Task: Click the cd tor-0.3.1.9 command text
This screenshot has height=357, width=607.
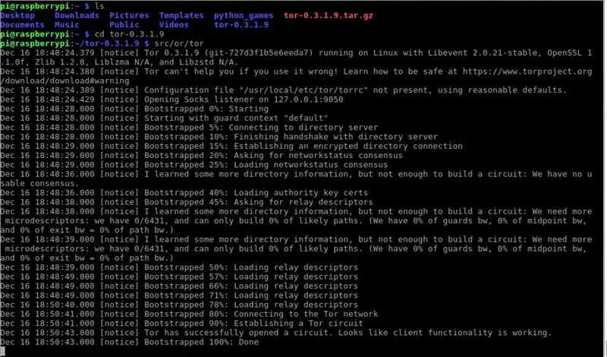Action: tap(129, 34)
